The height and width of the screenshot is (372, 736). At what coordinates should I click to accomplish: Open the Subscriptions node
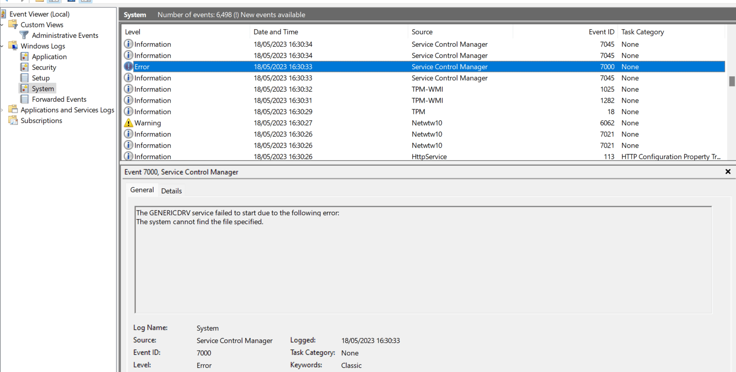[42, 120]
